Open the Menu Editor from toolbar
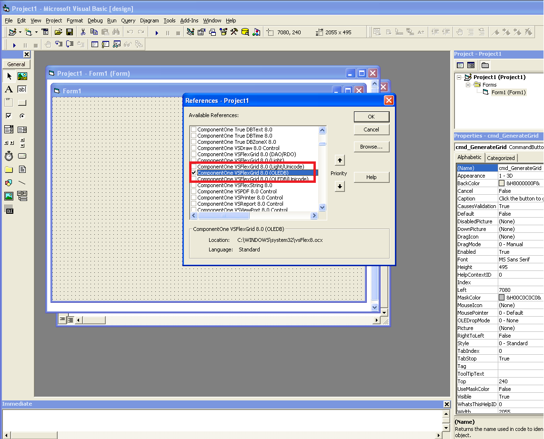544x439 pixels. pos(45,32)
